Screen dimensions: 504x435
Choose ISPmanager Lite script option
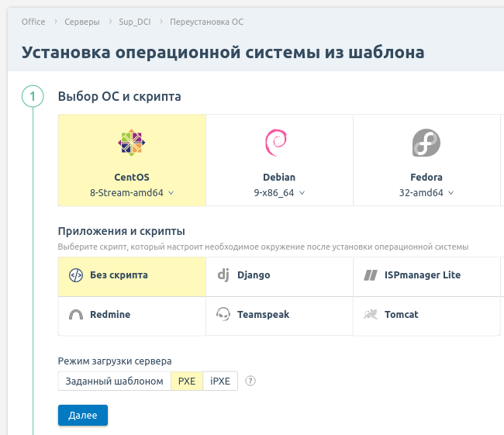point(426,277)
